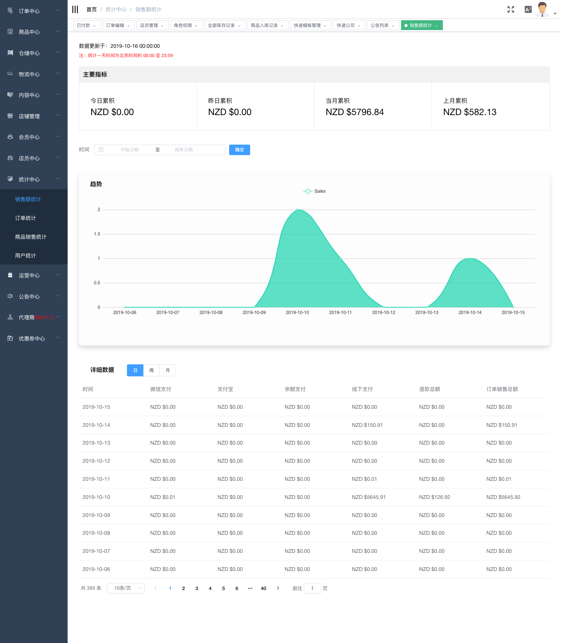Click the sidebar collapse hamburger icon

coord(75,10)
